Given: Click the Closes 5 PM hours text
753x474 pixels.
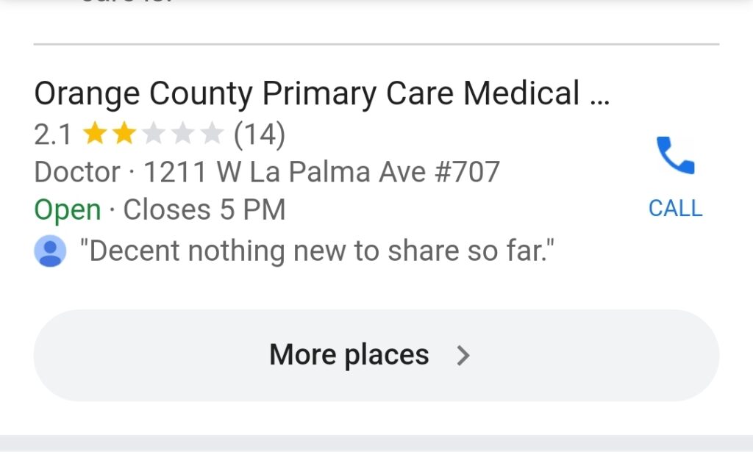Looking at the screenshot, I should coord(204,211).
